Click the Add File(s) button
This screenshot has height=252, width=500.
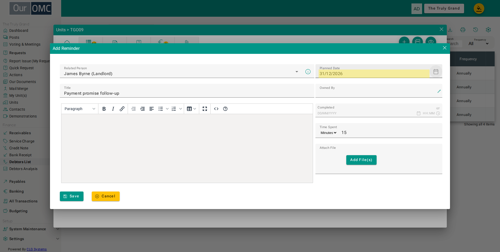point(361,160)
